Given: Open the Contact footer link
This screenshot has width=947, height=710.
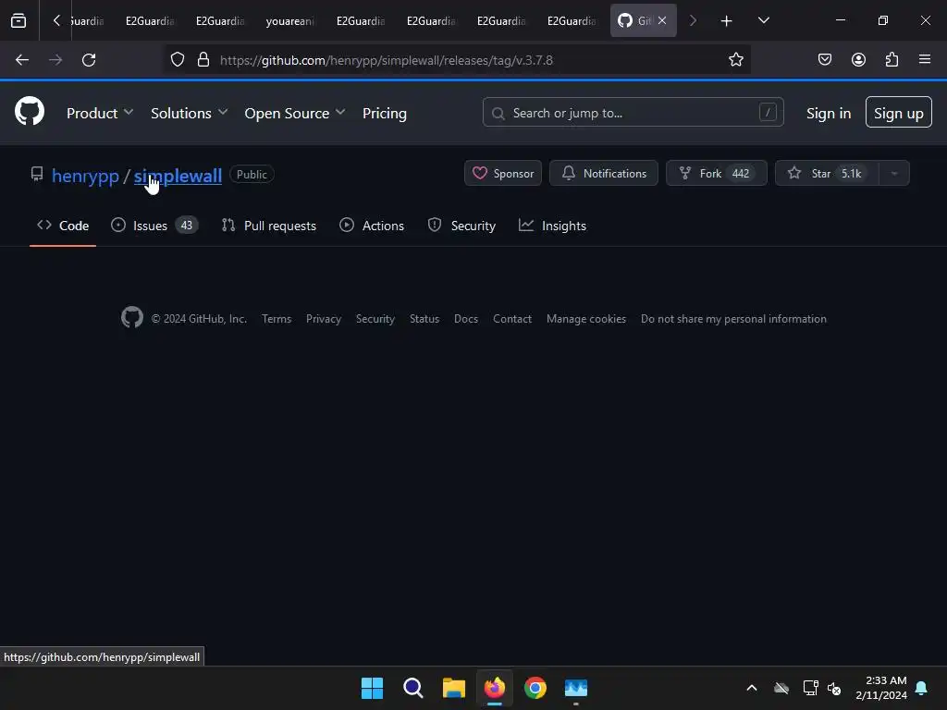Looking at the screenshot, I should 512,319.
